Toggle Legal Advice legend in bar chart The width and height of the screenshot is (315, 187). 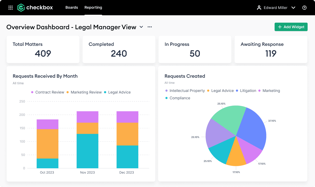coord(117,92)
